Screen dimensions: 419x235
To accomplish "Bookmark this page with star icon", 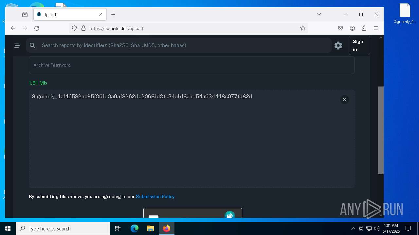I will (x=303, y=28).
